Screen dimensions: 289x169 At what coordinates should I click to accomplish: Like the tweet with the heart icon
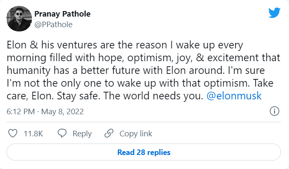[x=13, y=133]
